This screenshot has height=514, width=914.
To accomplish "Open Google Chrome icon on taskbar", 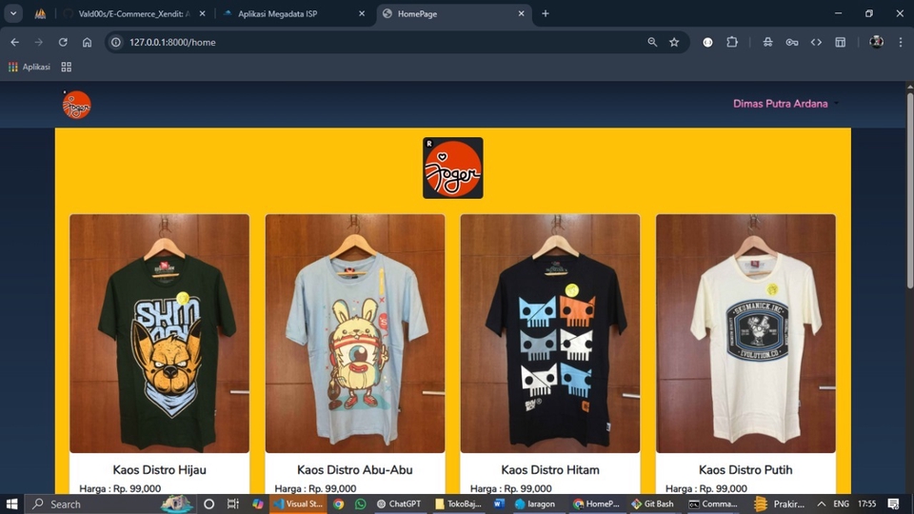I will click(x=339, y=504).
